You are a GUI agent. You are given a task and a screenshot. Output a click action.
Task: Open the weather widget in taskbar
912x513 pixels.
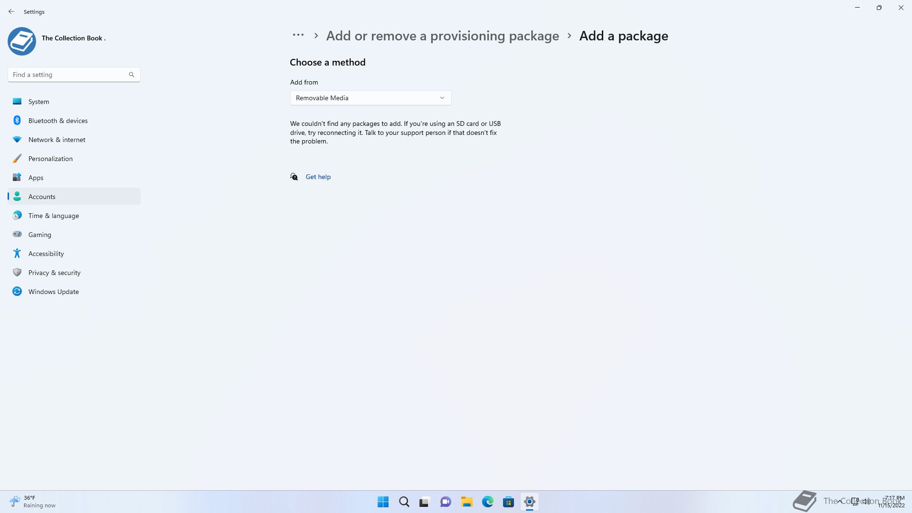coord(32,502)
